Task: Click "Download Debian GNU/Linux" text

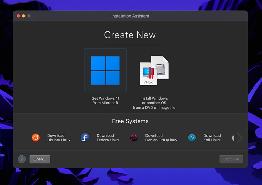Action: point(161,138)
